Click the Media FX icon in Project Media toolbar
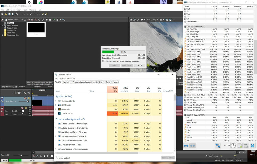This screenshot has width=257, height=164. pos(43,20)
